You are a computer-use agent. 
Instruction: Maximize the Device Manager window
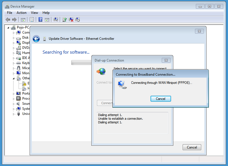tap(209, 6)
